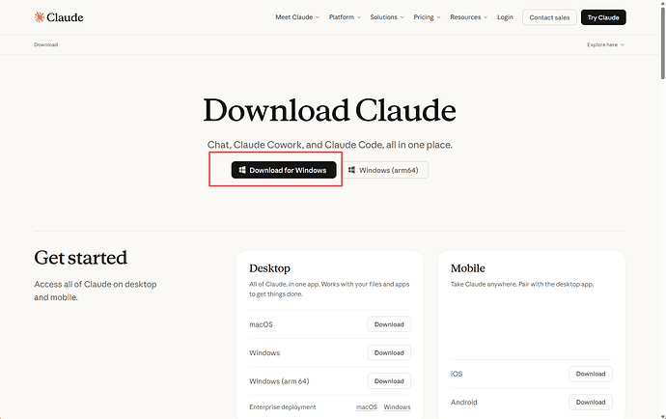Open the macOS Enterprise deployment link

pos(367,407)
